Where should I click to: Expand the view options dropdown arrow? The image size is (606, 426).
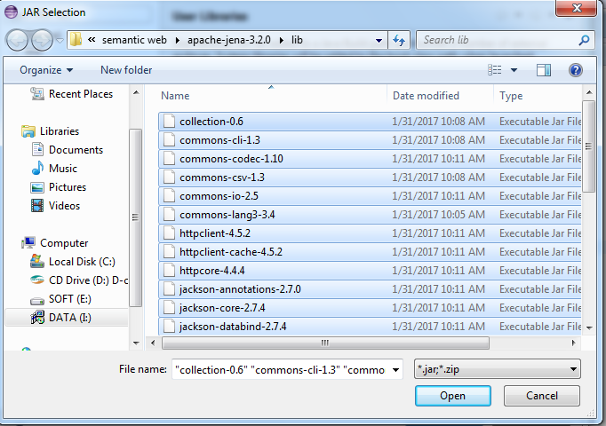coord(514,70)
